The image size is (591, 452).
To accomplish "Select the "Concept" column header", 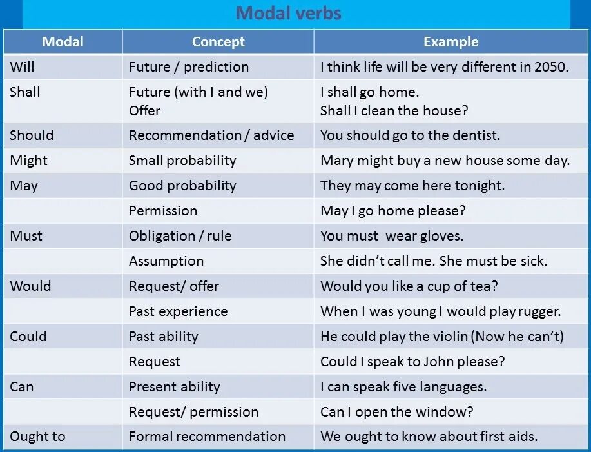I will coord(218,42).
